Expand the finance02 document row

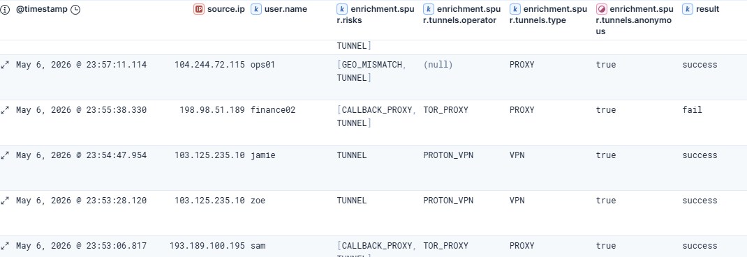pos(6,110)
